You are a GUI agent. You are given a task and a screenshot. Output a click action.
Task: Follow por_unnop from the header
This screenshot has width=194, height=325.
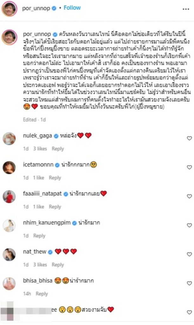[72, 8]
